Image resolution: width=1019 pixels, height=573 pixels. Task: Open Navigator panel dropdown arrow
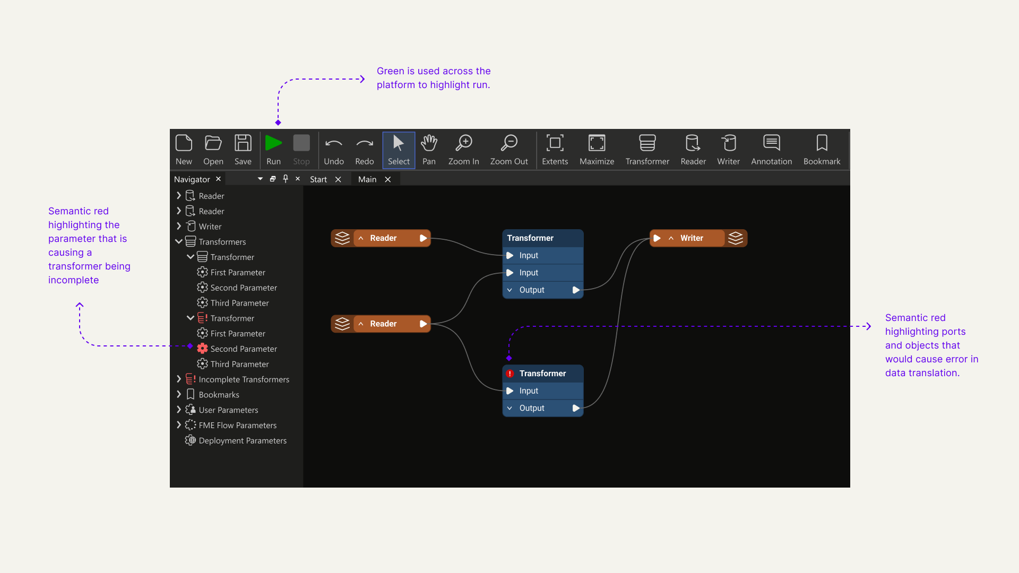point(260,179)
